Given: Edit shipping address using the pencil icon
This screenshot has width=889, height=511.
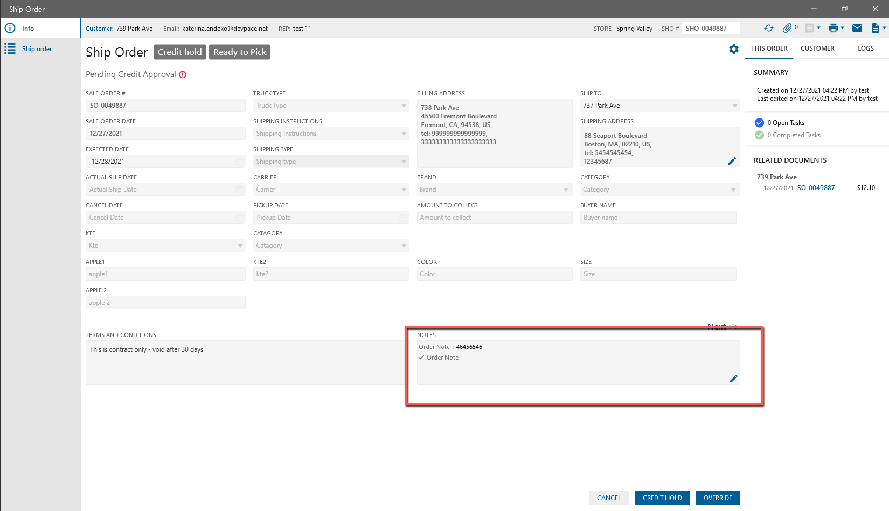Looking at the screenshot, I should [x=732, y=161].
